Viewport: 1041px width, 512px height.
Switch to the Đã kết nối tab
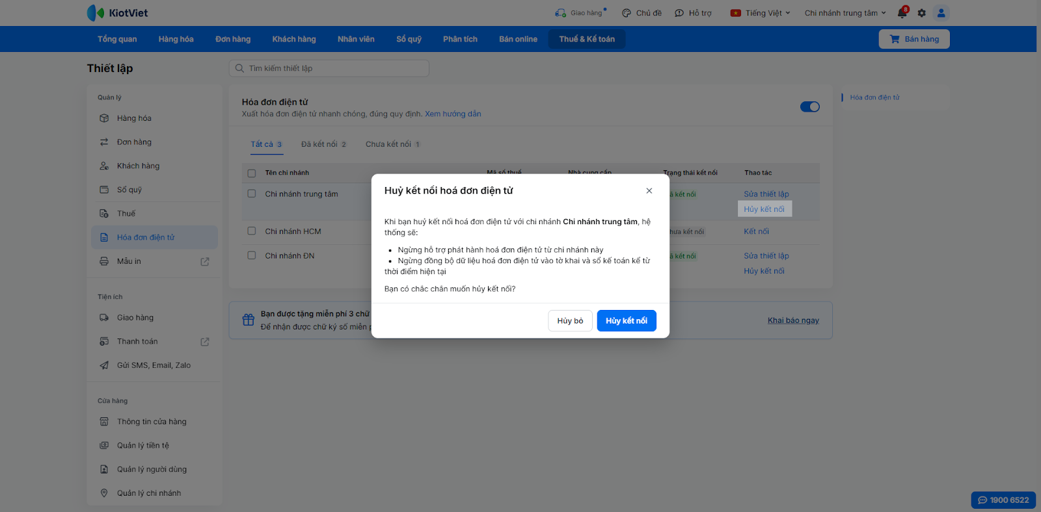[324, 144]
